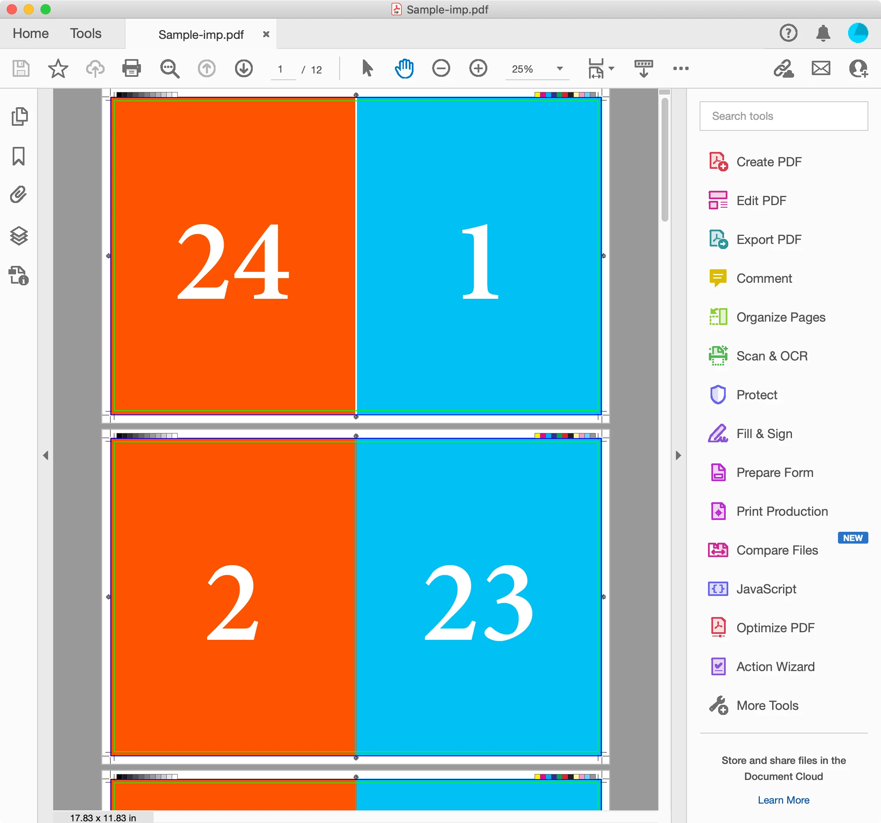Switch to the Tools tab
The width and height of the screenshot is (881, 823).
pos(86,34)
